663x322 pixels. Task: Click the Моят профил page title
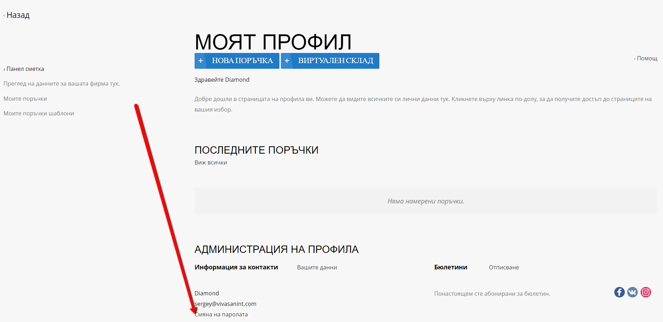pos(273,42)
